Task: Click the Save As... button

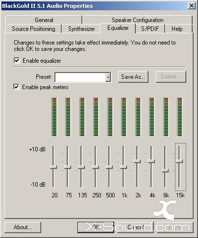Action: [x=133, y=77]
